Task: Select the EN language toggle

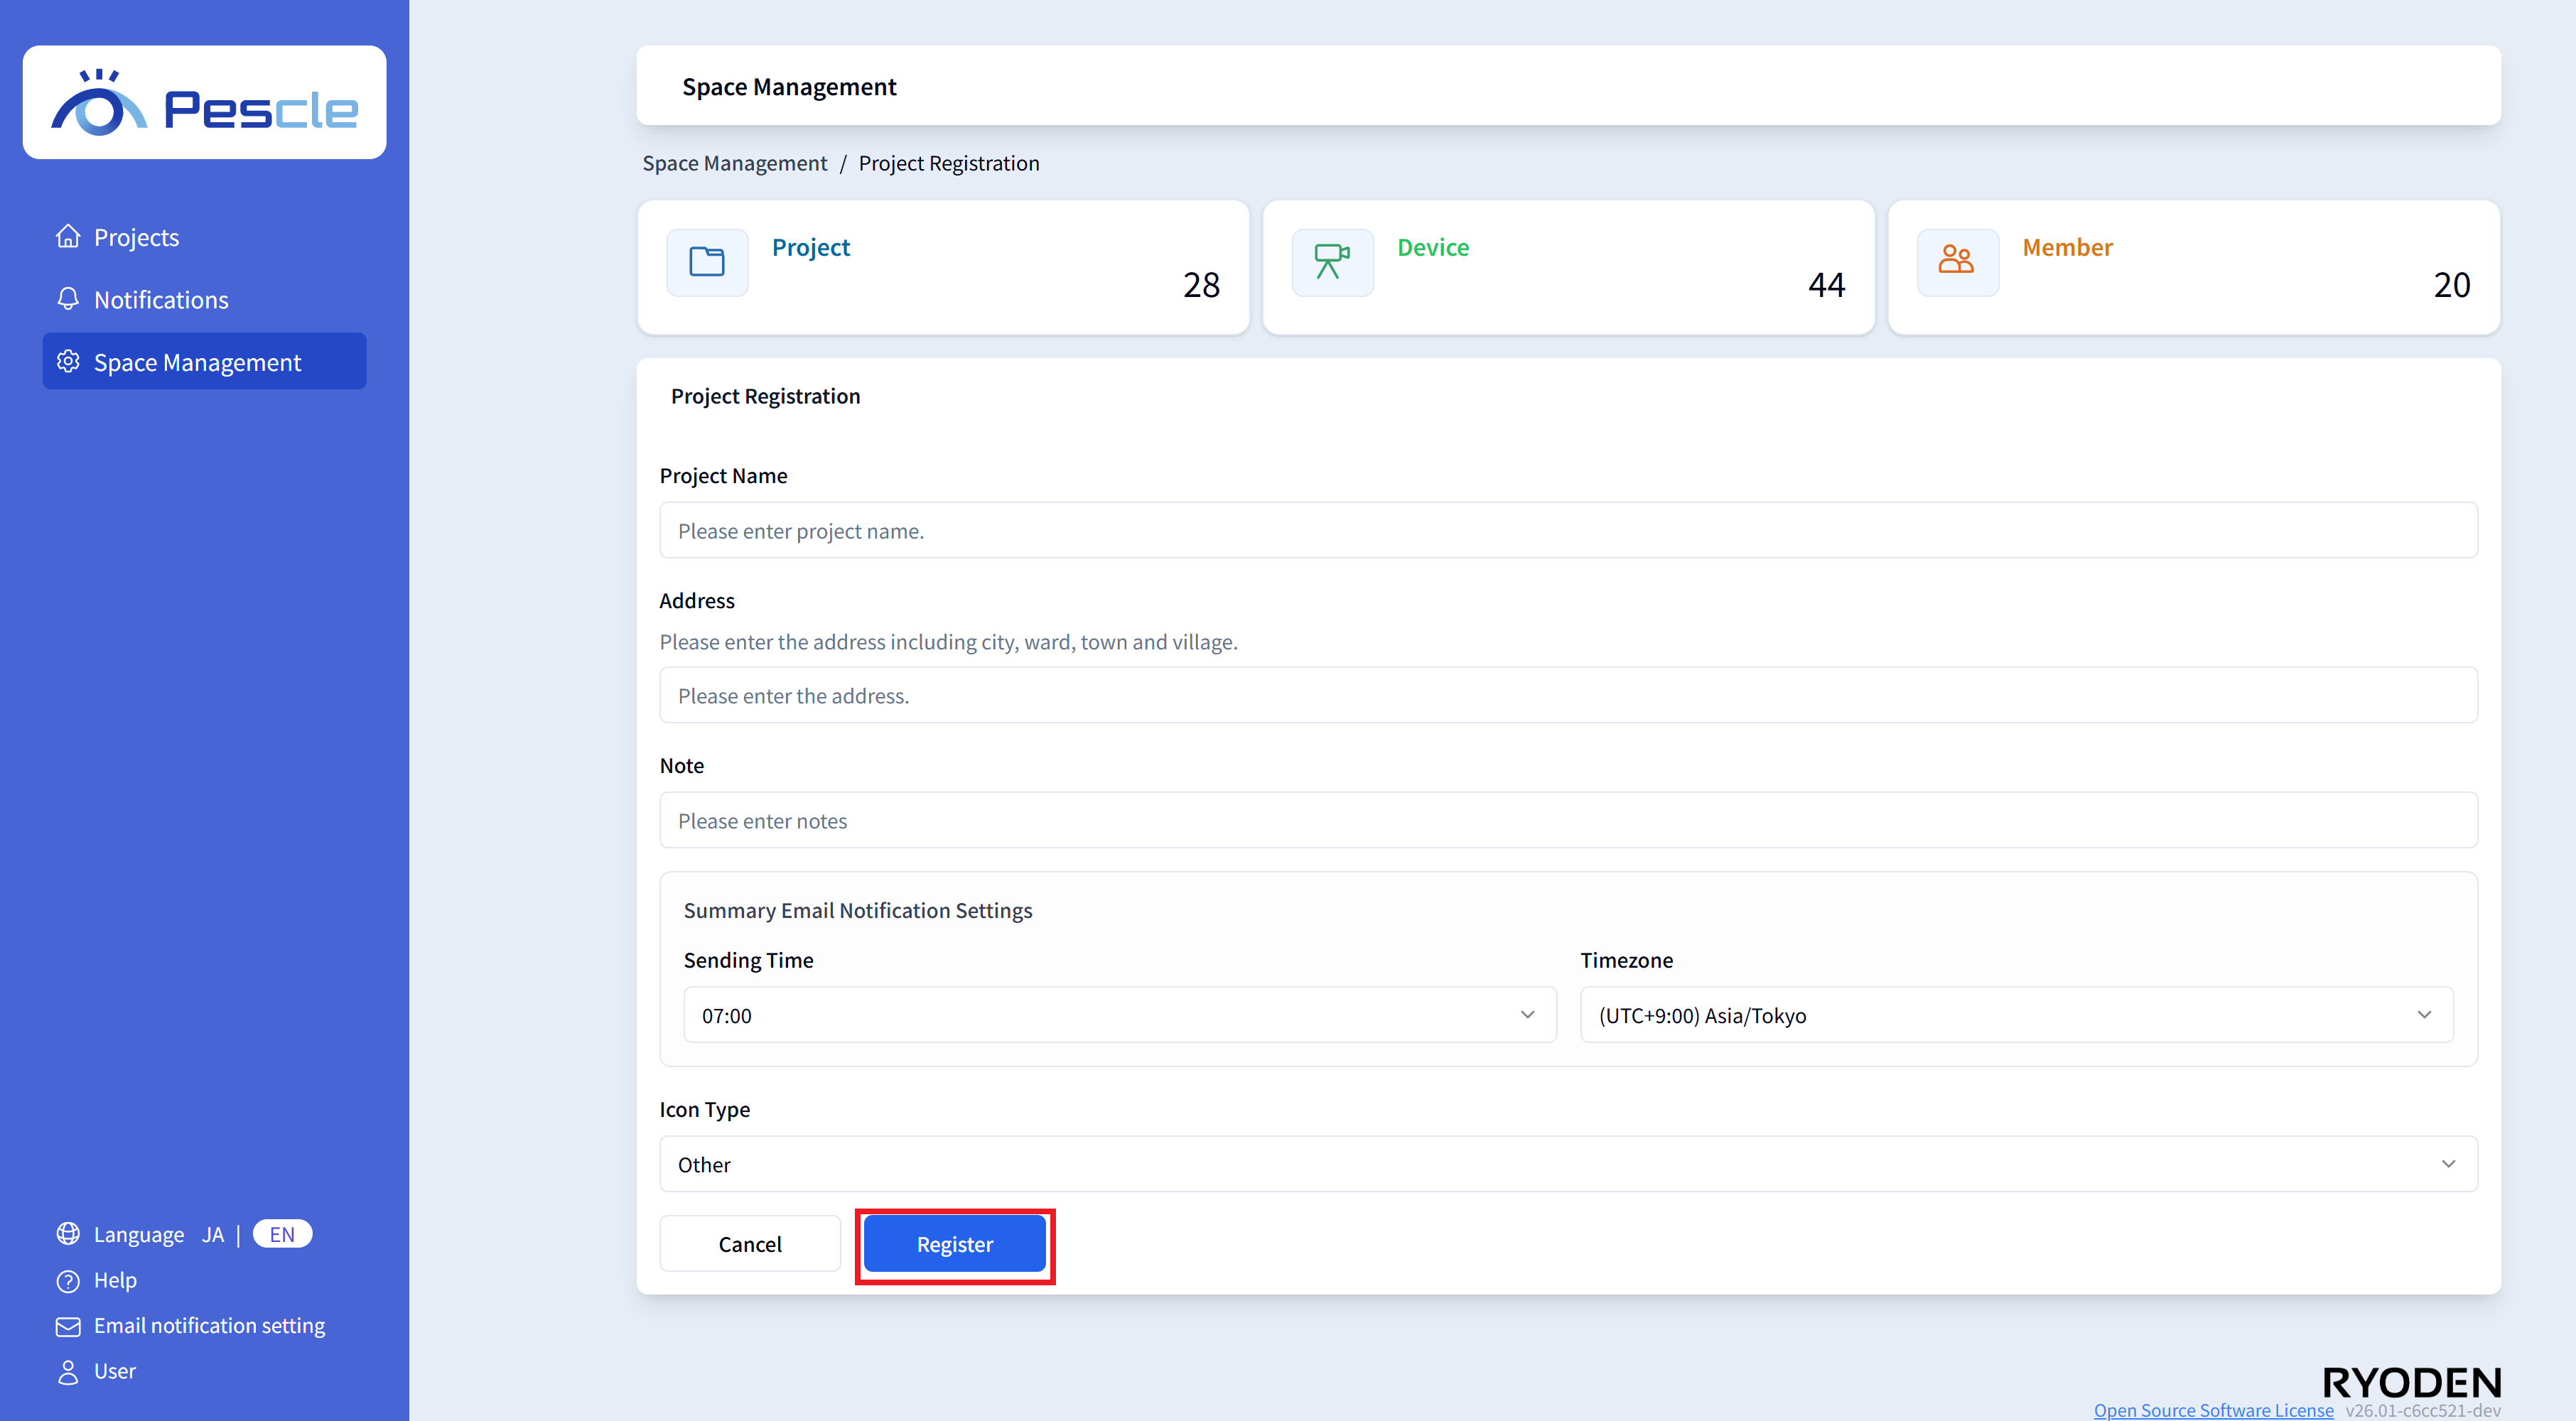Action: [282, 1234]
